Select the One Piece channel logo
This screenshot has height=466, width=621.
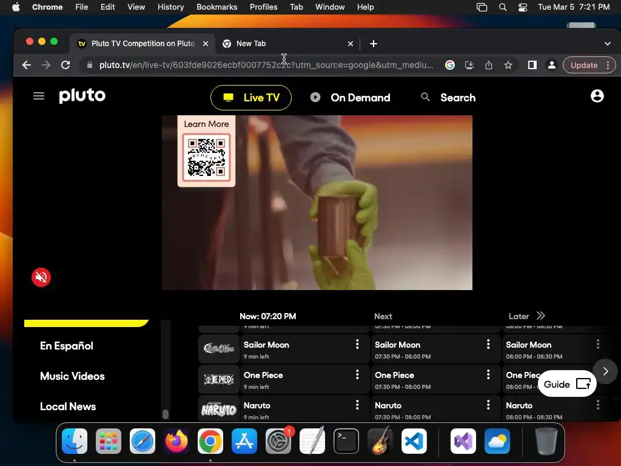click(218, 379)
